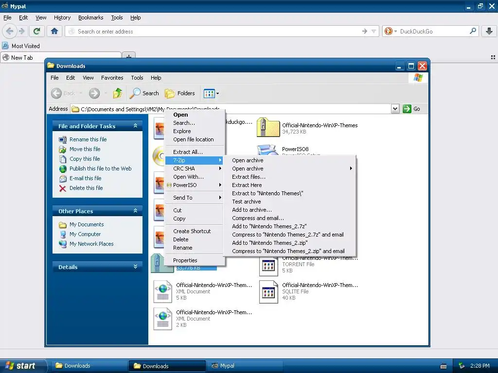
Task: Switch to Mypal taskbar button
Action: (245, 366)
